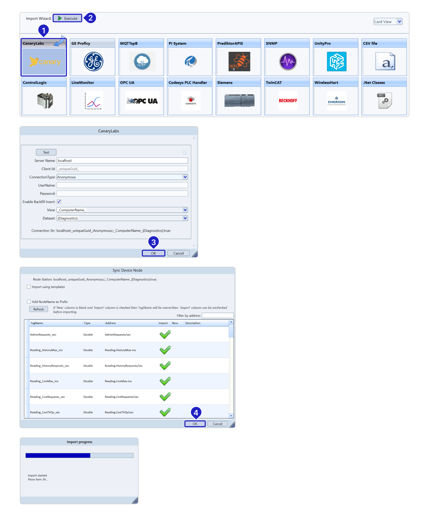Select the UnityPro cube icon
Viewport: 429px width, 514px height.
[x=336, y=62]
